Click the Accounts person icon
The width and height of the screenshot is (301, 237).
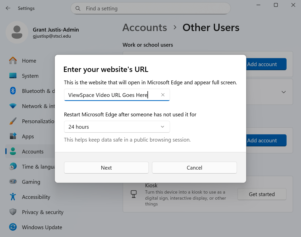click(13, 151)
